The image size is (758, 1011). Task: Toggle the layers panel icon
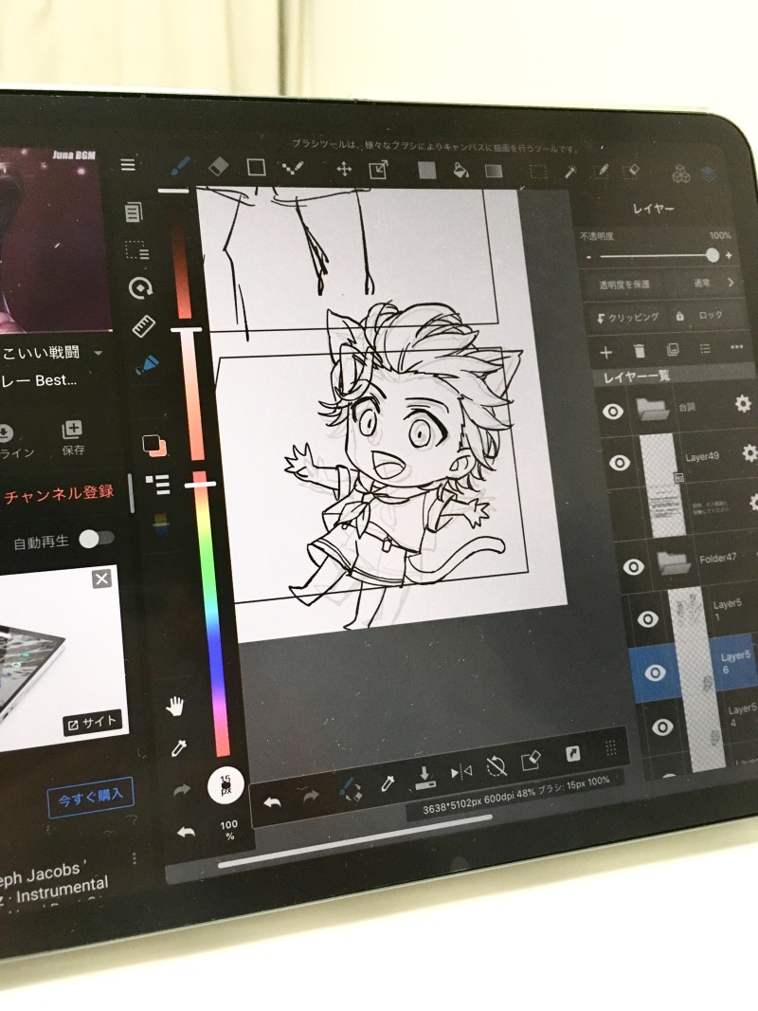[709, 175]
